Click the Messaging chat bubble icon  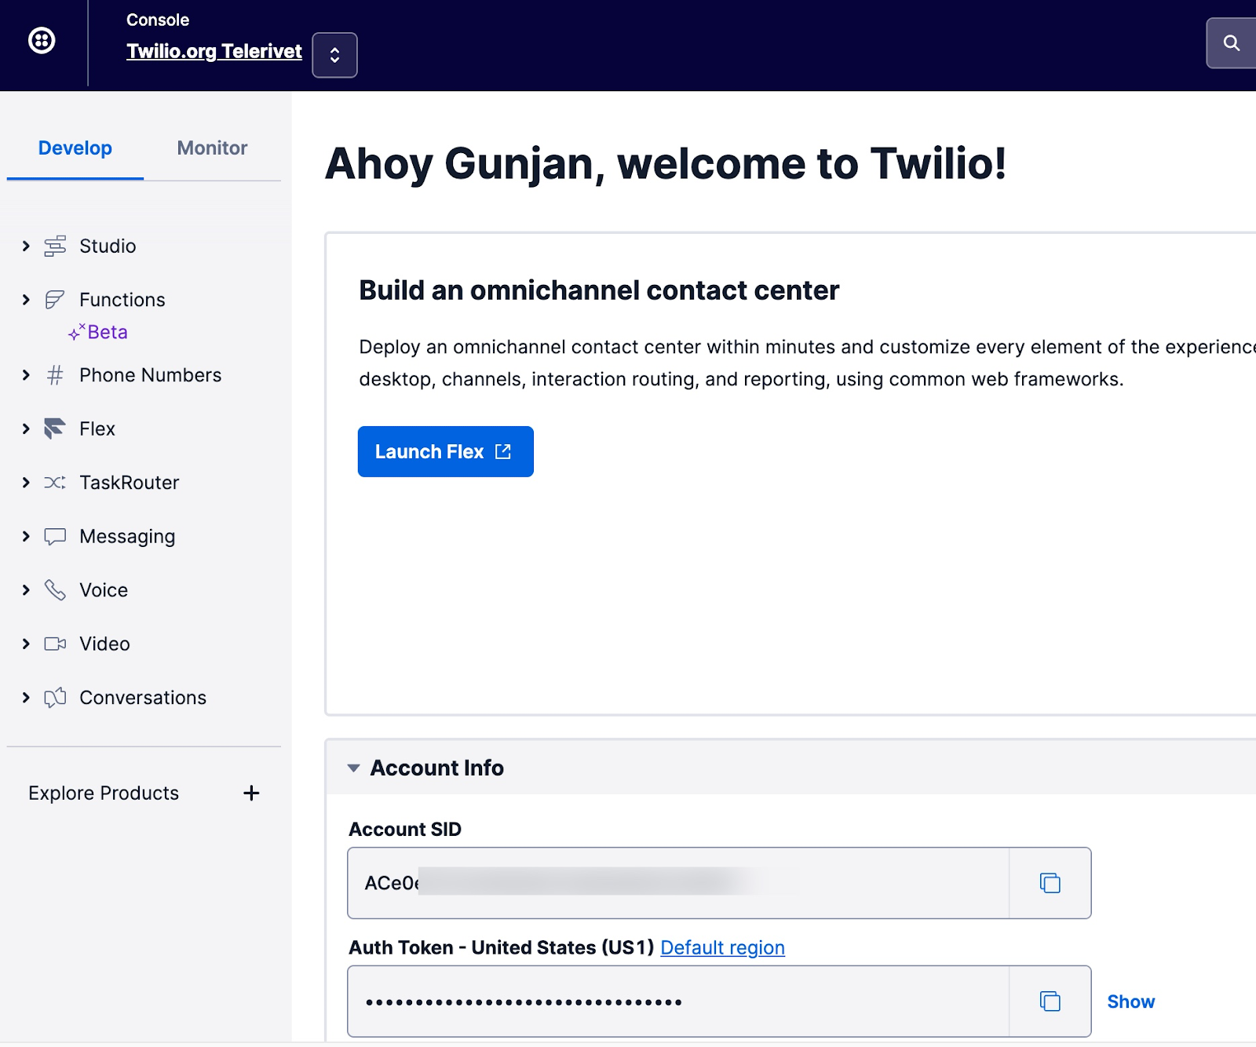tap(55, 537)
